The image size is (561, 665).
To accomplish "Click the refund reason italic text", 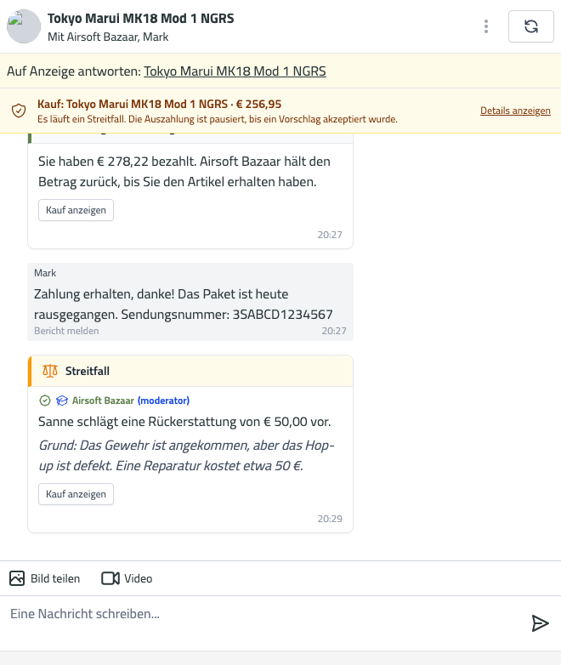I will pyautogui.click(x=187, y=456).
